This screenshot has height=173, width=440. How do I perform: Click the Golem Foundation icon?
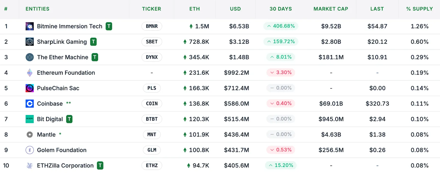(x=29, y=150)
